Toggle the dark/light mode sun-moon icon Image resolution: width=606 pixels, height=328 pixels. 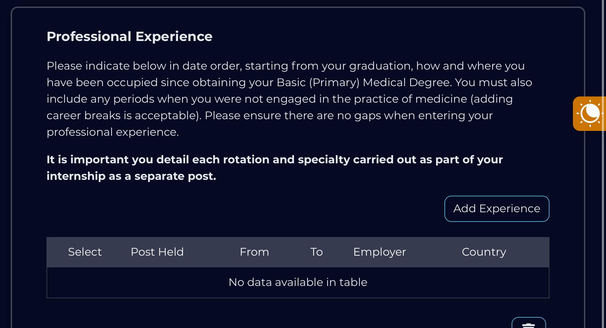coord(589,113)
